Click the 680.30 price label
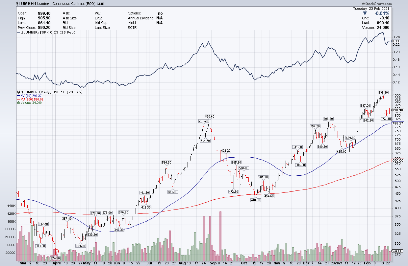Image resolution: width=408 pixels, height=266 pixels. click(322, 146)
